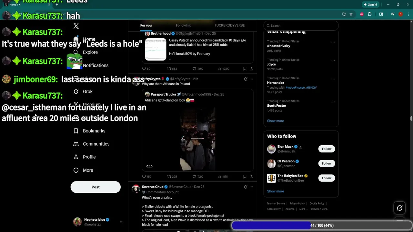Click the X logo in sidebar

76,26
